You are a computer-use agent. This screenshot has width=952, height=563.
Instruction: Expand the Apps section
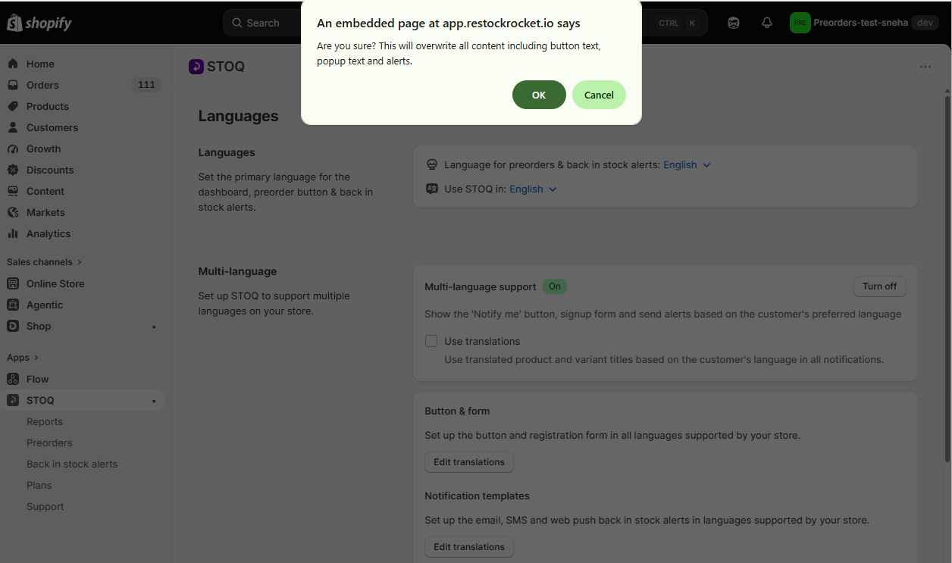23,358
